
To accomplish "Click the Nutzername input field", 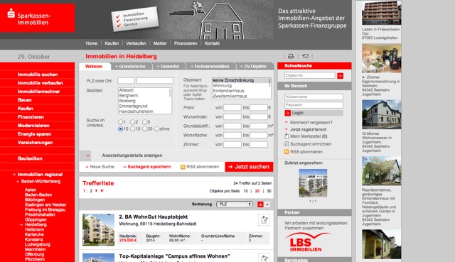I will (314, 97).
